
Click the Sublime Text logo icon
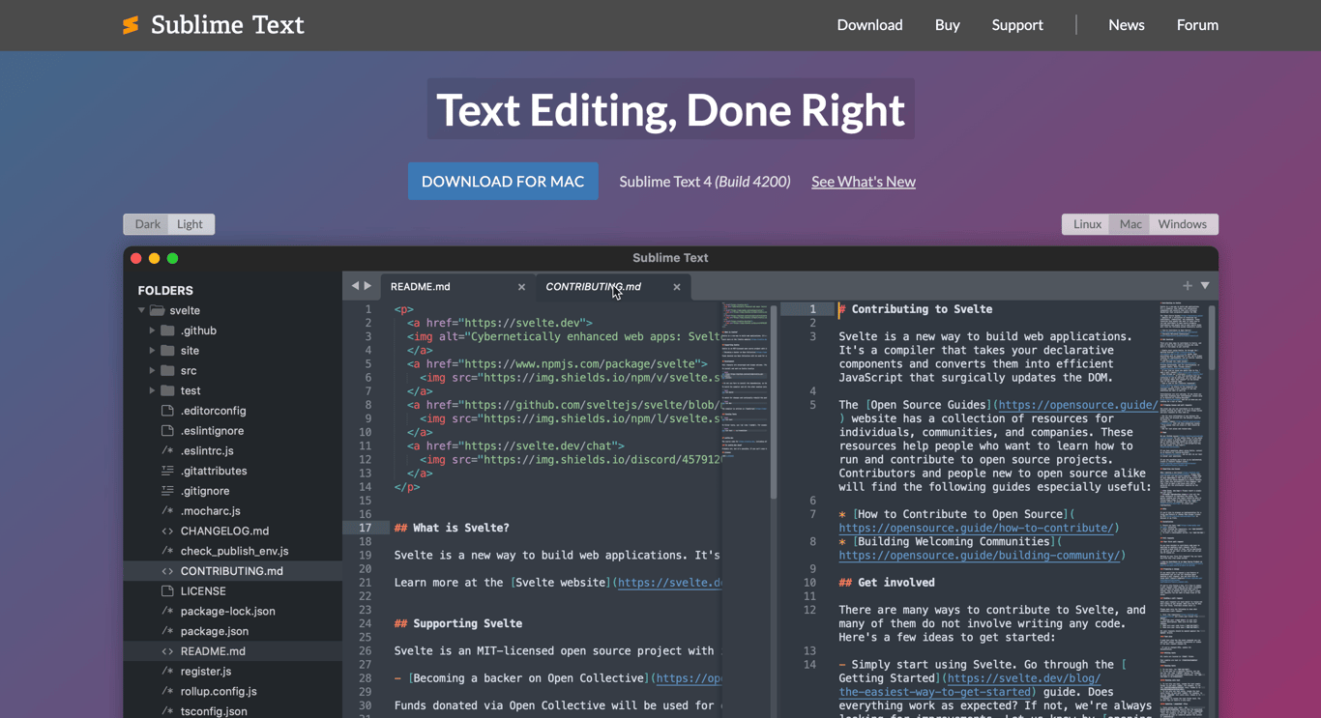(x=131, y=25)
